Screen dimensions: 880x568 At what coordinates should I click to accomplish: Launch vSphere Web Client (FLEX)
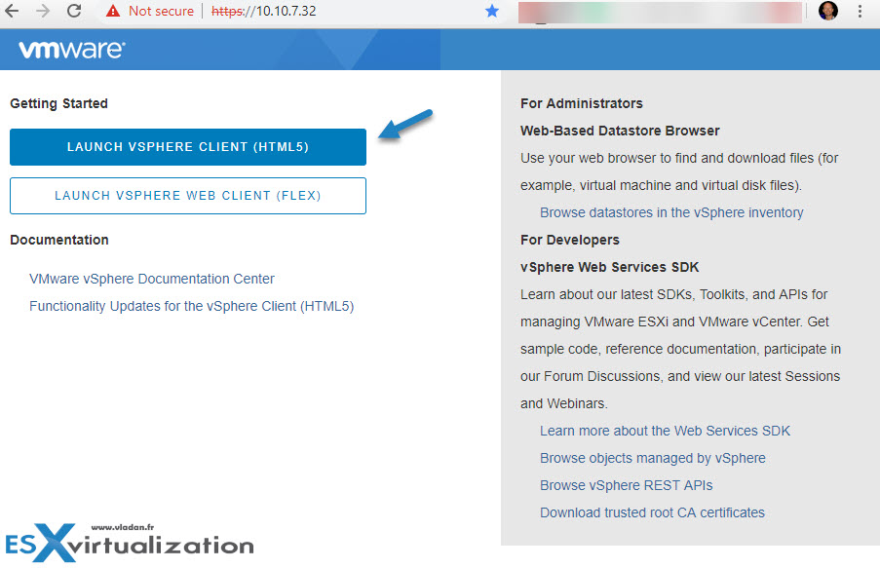(188, 196)
